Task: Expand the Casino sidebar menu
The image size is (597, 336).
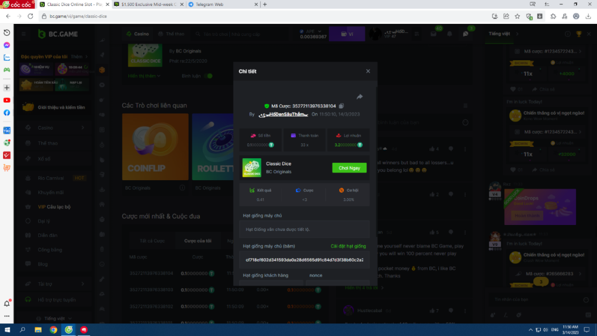Action: [x=82, y=128]
